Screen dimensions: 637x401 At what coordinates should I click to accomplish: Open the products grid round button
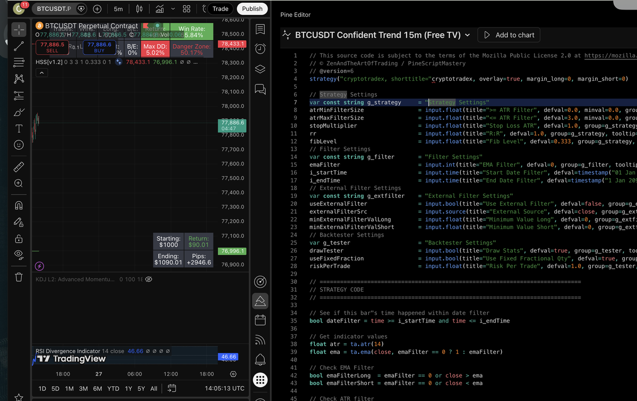(260, 380)
